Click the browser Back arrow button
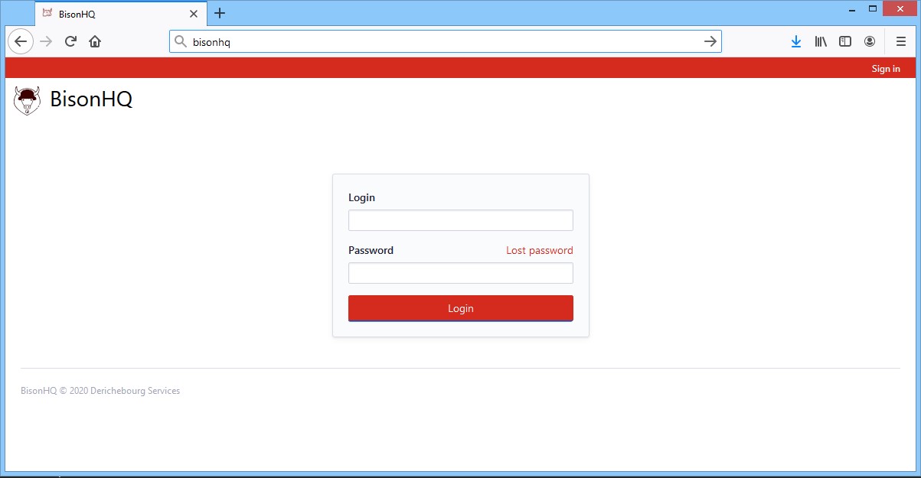 [21, 42]
